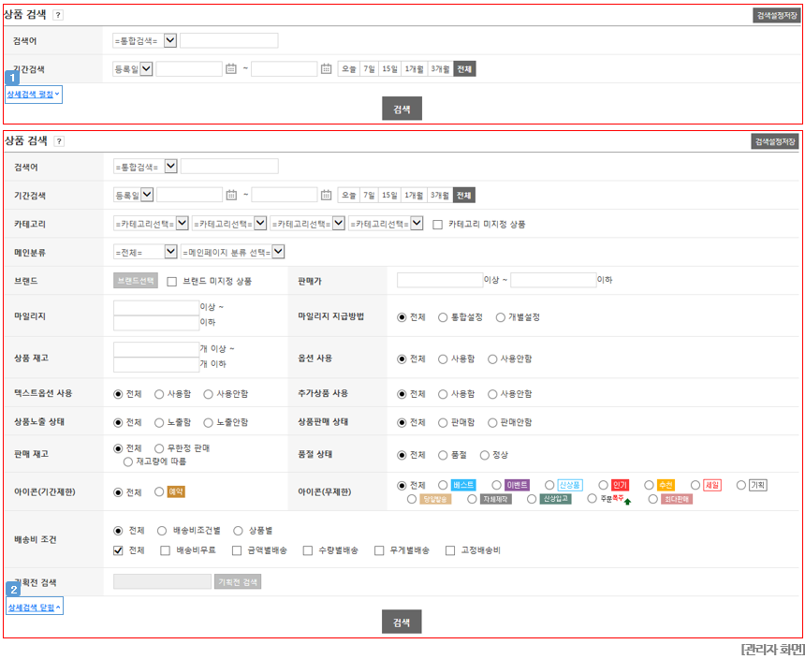Pick the green 신상입고 icon badge

tap(555, 499)
